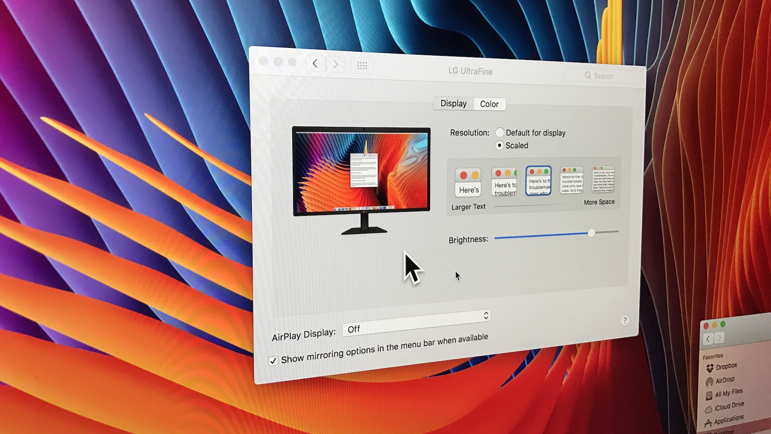Click the forward navigation arrow

(x=335, y=64)
